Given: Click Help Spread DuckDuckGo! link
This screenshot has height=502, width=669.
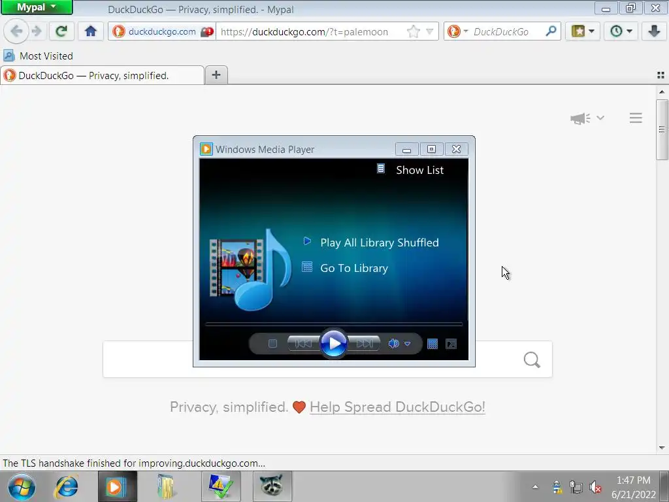Looking at the screenshot, I should pyautogui.click(x=397, y=407).
